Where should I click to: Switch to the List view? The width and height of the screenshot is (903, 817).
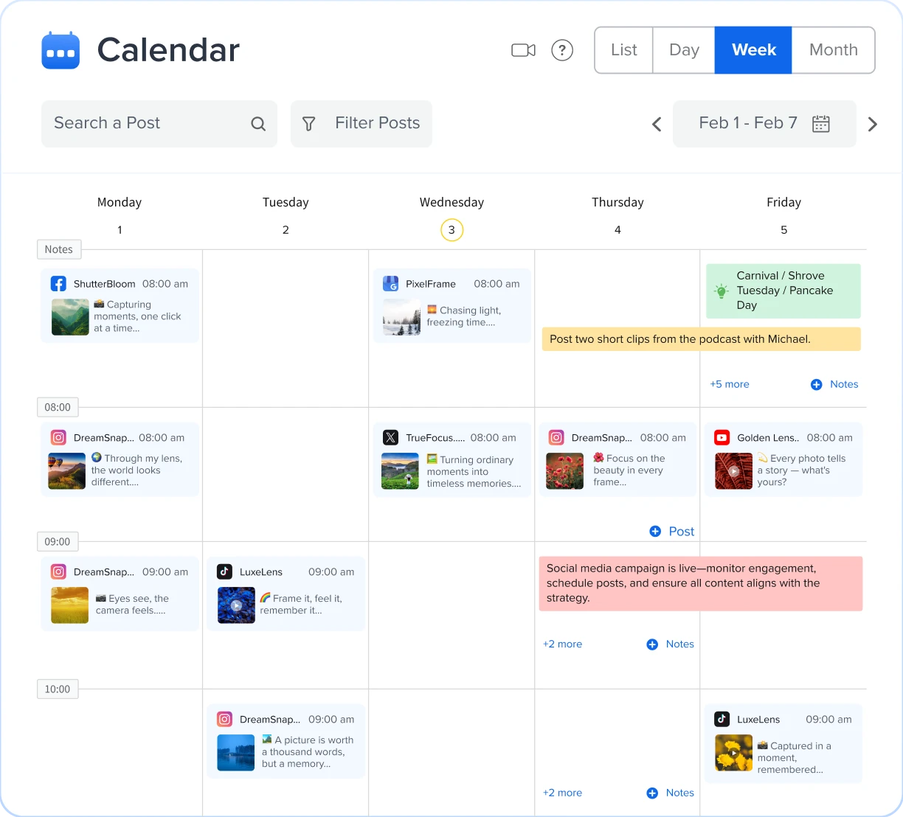click(x=623, y=50)
